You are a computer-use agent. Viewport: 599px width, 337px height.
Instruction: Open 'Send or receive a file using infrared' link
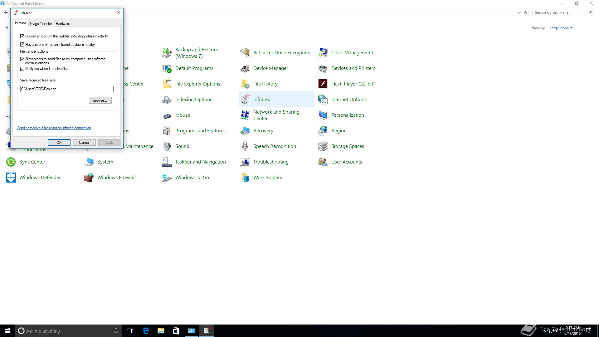pos(54,128)
